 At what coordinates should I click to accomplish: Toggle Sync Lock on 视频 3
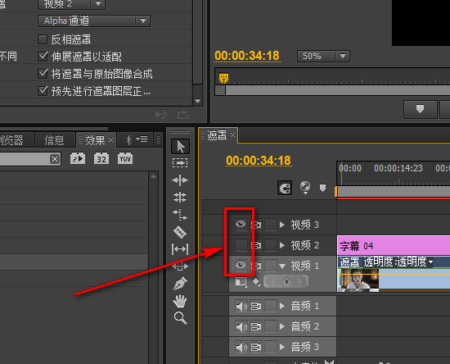[x=256, y=225]
